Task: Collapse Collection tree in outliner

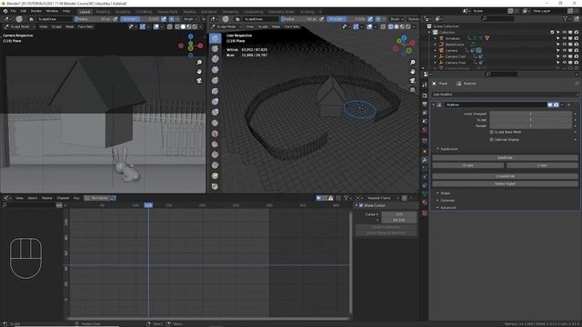Action: 430,33
